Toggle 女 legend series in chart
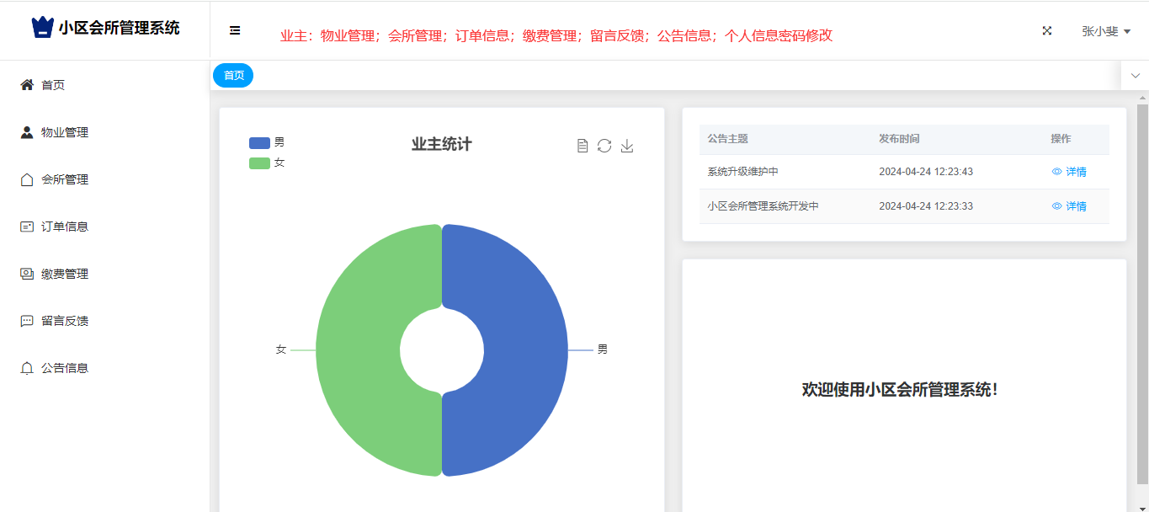Image resolution: width=1149 pixels, height=512 pixels. click(267, 163)
